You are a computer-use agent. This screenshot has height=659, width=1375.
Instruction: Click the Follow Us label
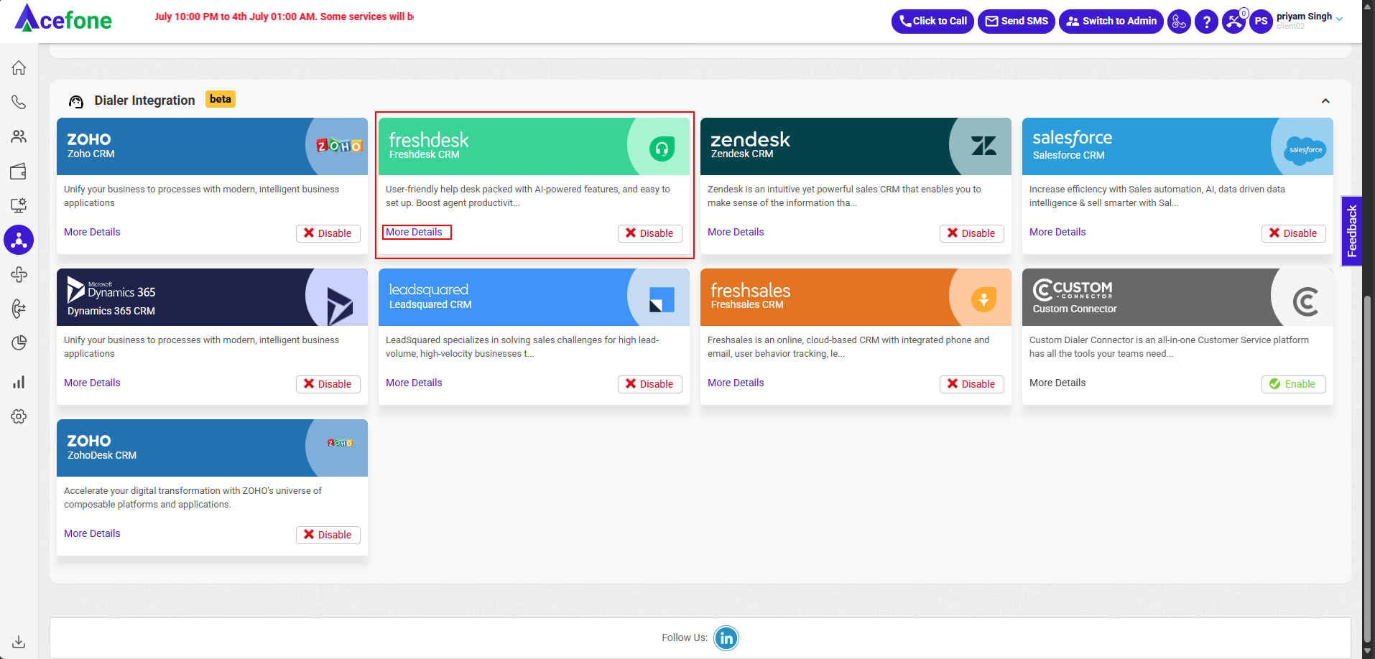click(x=685, y=637)
